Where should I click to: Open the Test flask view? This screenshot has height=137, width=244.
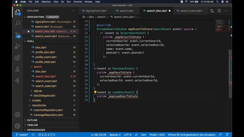(x=18, y=69)
